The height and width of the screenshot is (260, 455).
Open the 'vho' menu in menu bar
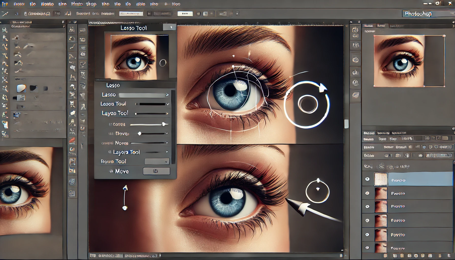click(x=105, y=4)
